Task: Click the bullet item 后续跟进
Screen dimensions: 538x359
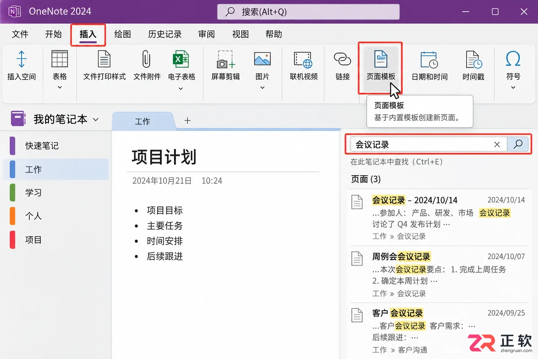Action: (x=165, y=257)
